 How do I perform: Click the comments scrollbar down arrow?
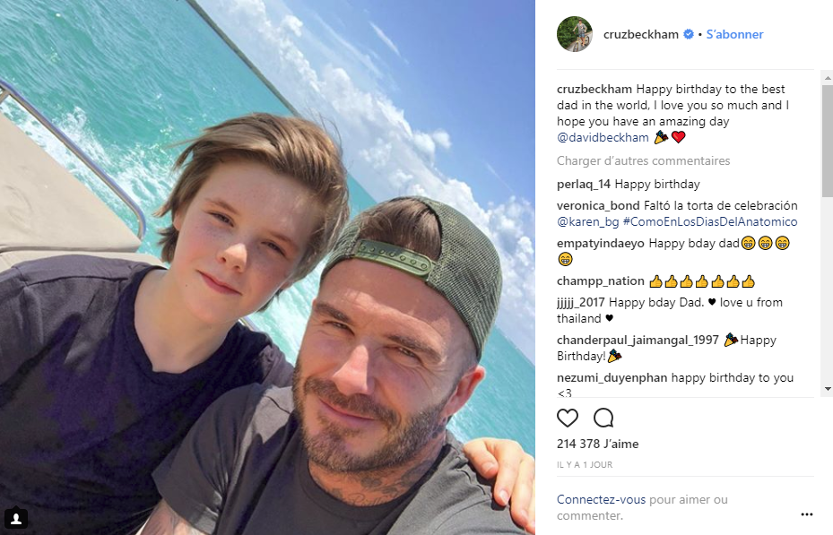pyautogui.click(x=827, y=389)
